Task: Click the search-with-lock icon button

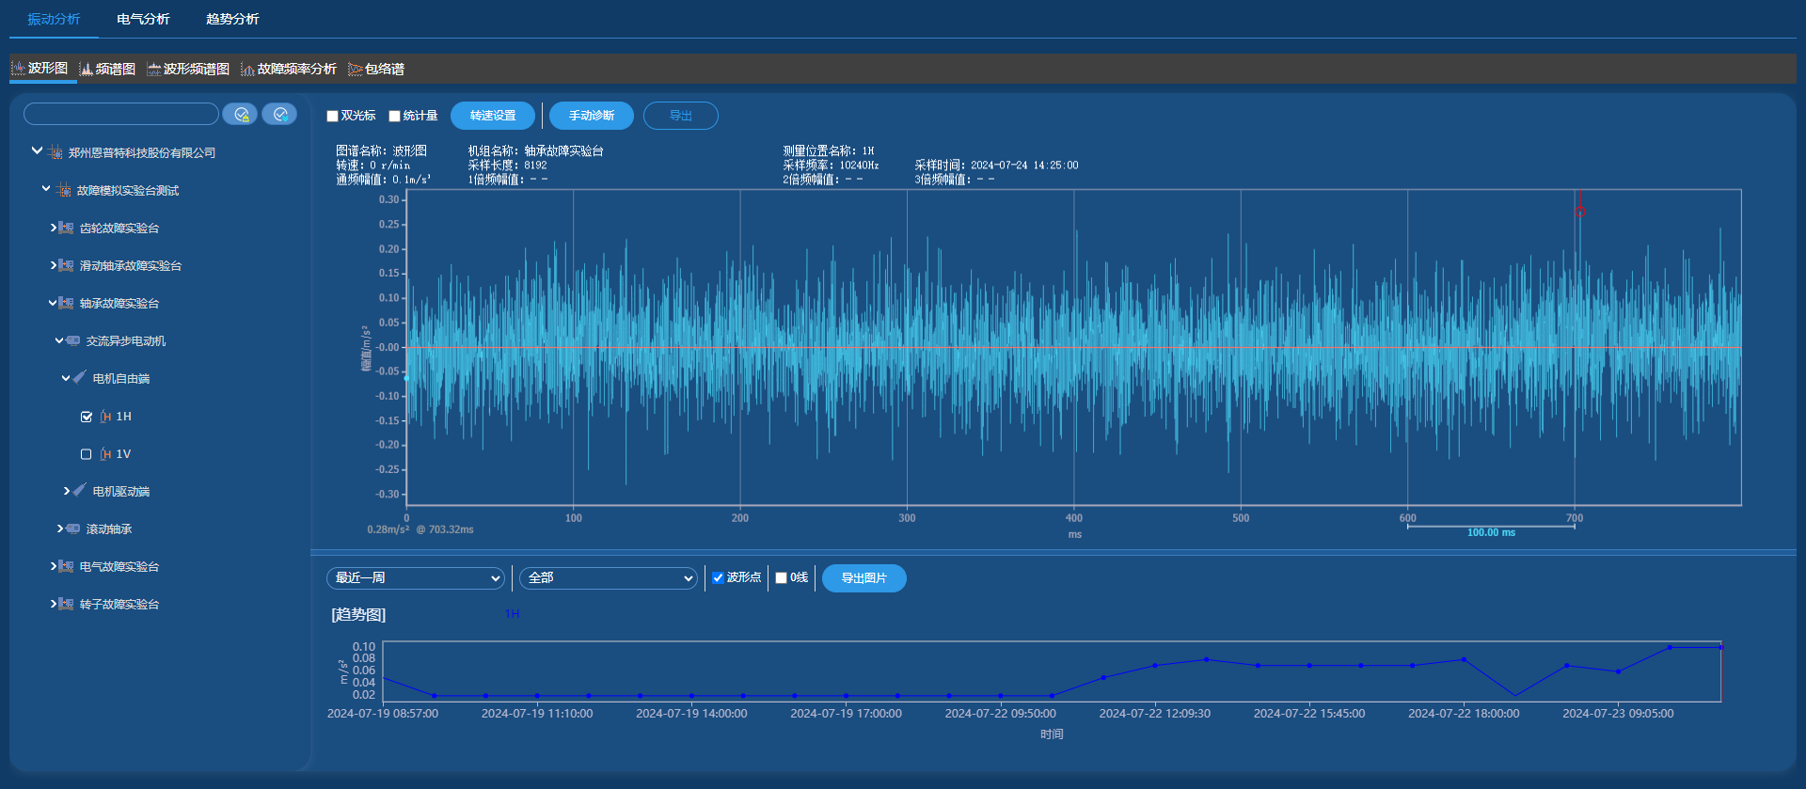Action: tap(241, 114)
